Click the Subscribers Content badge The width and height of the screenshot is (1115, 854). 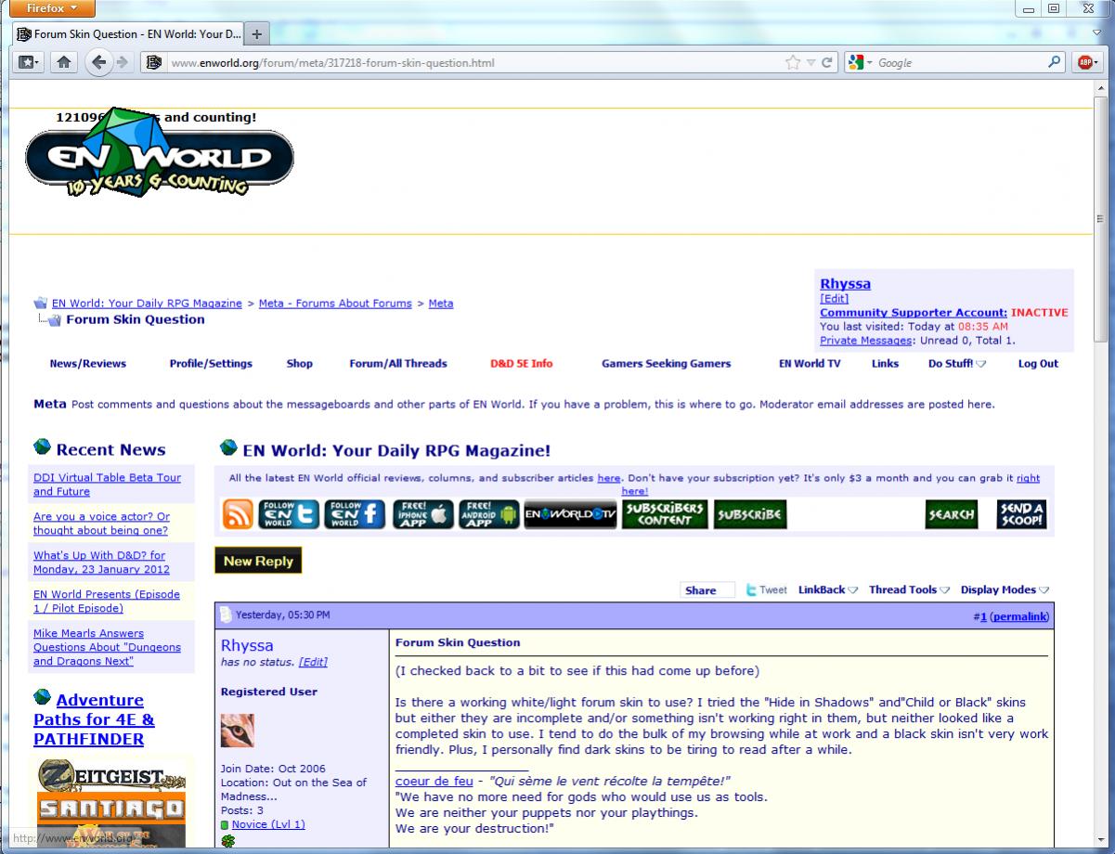[664, 514]
